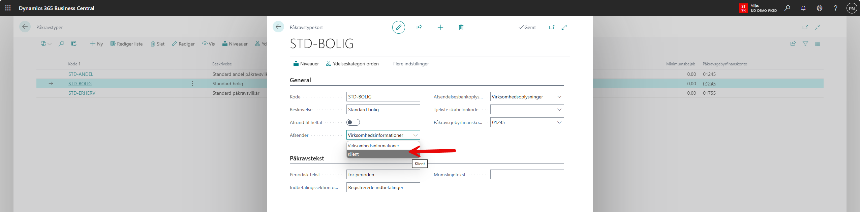The height and width of the screenshot is (212, 860).
Task: Open the STD-BOLIG record link
Action: tap(80, 84)
